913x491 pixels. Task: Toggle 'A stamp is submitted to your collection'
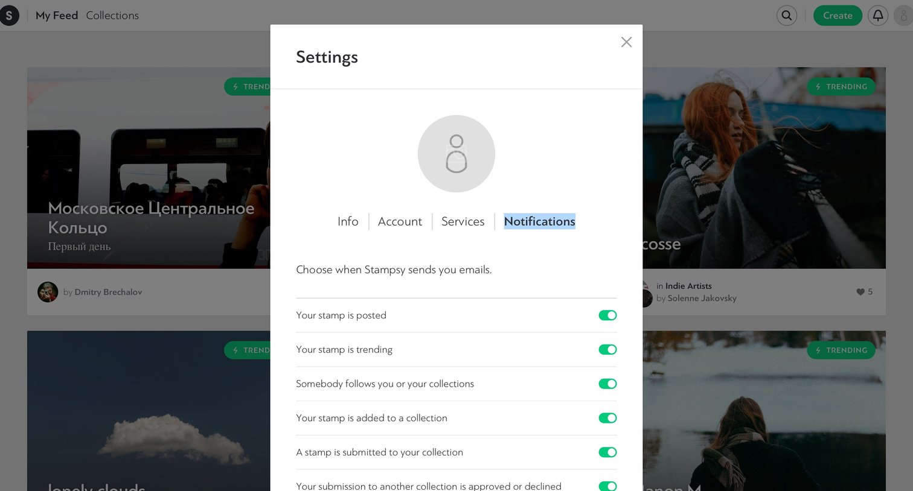607,452
